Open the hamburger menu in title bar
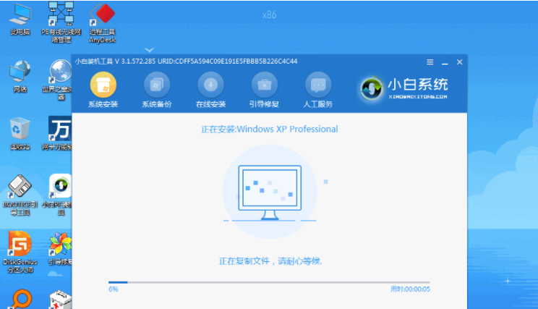The image size is (538, 309). pos(430,62)
